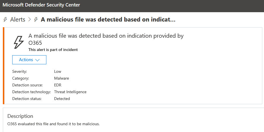
Task: Click the breadcrumb separator arrow after Alerts
Action: [29, 20]
